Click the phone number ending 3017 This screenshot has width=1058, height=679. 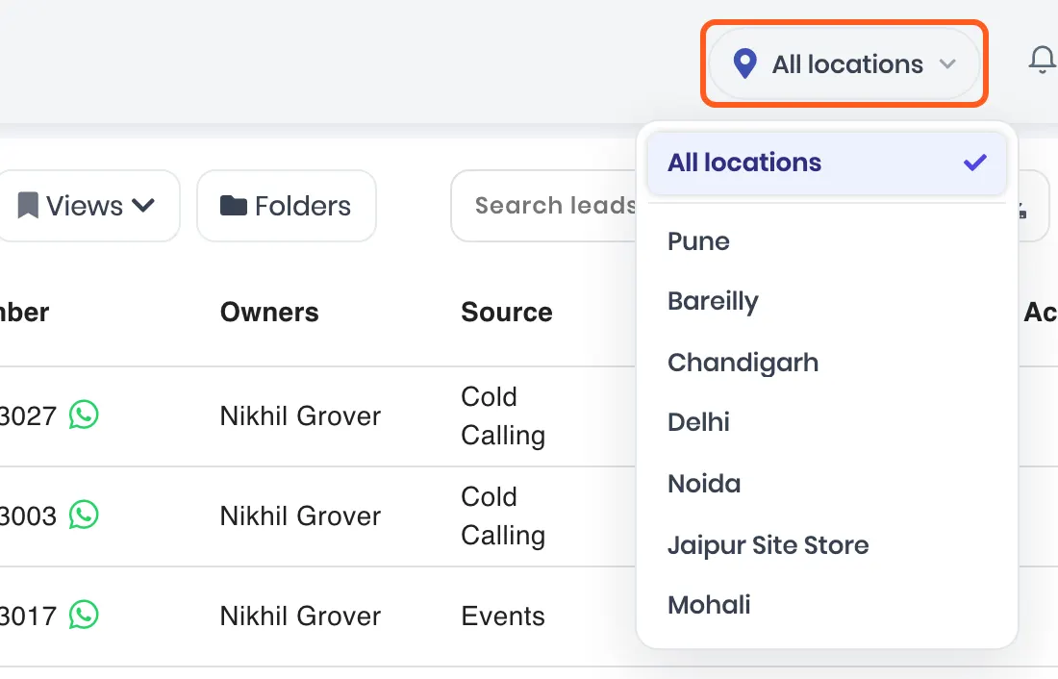[28, 616]
